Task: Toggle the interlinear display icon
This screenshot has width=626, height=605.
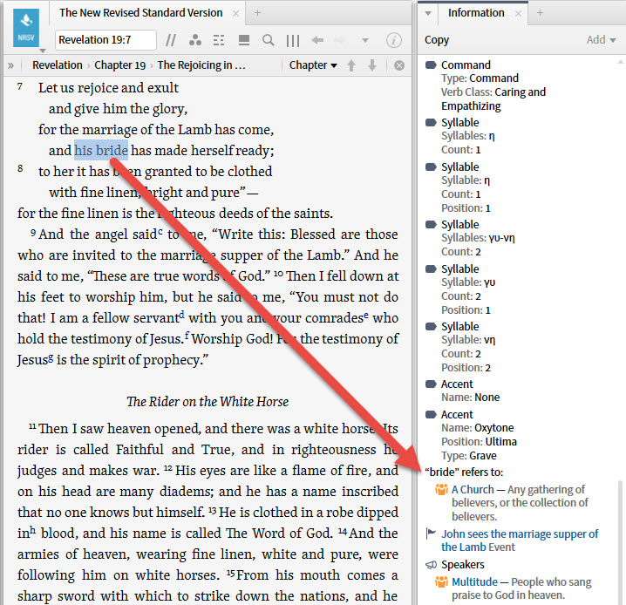Action: tap(219, 40)
